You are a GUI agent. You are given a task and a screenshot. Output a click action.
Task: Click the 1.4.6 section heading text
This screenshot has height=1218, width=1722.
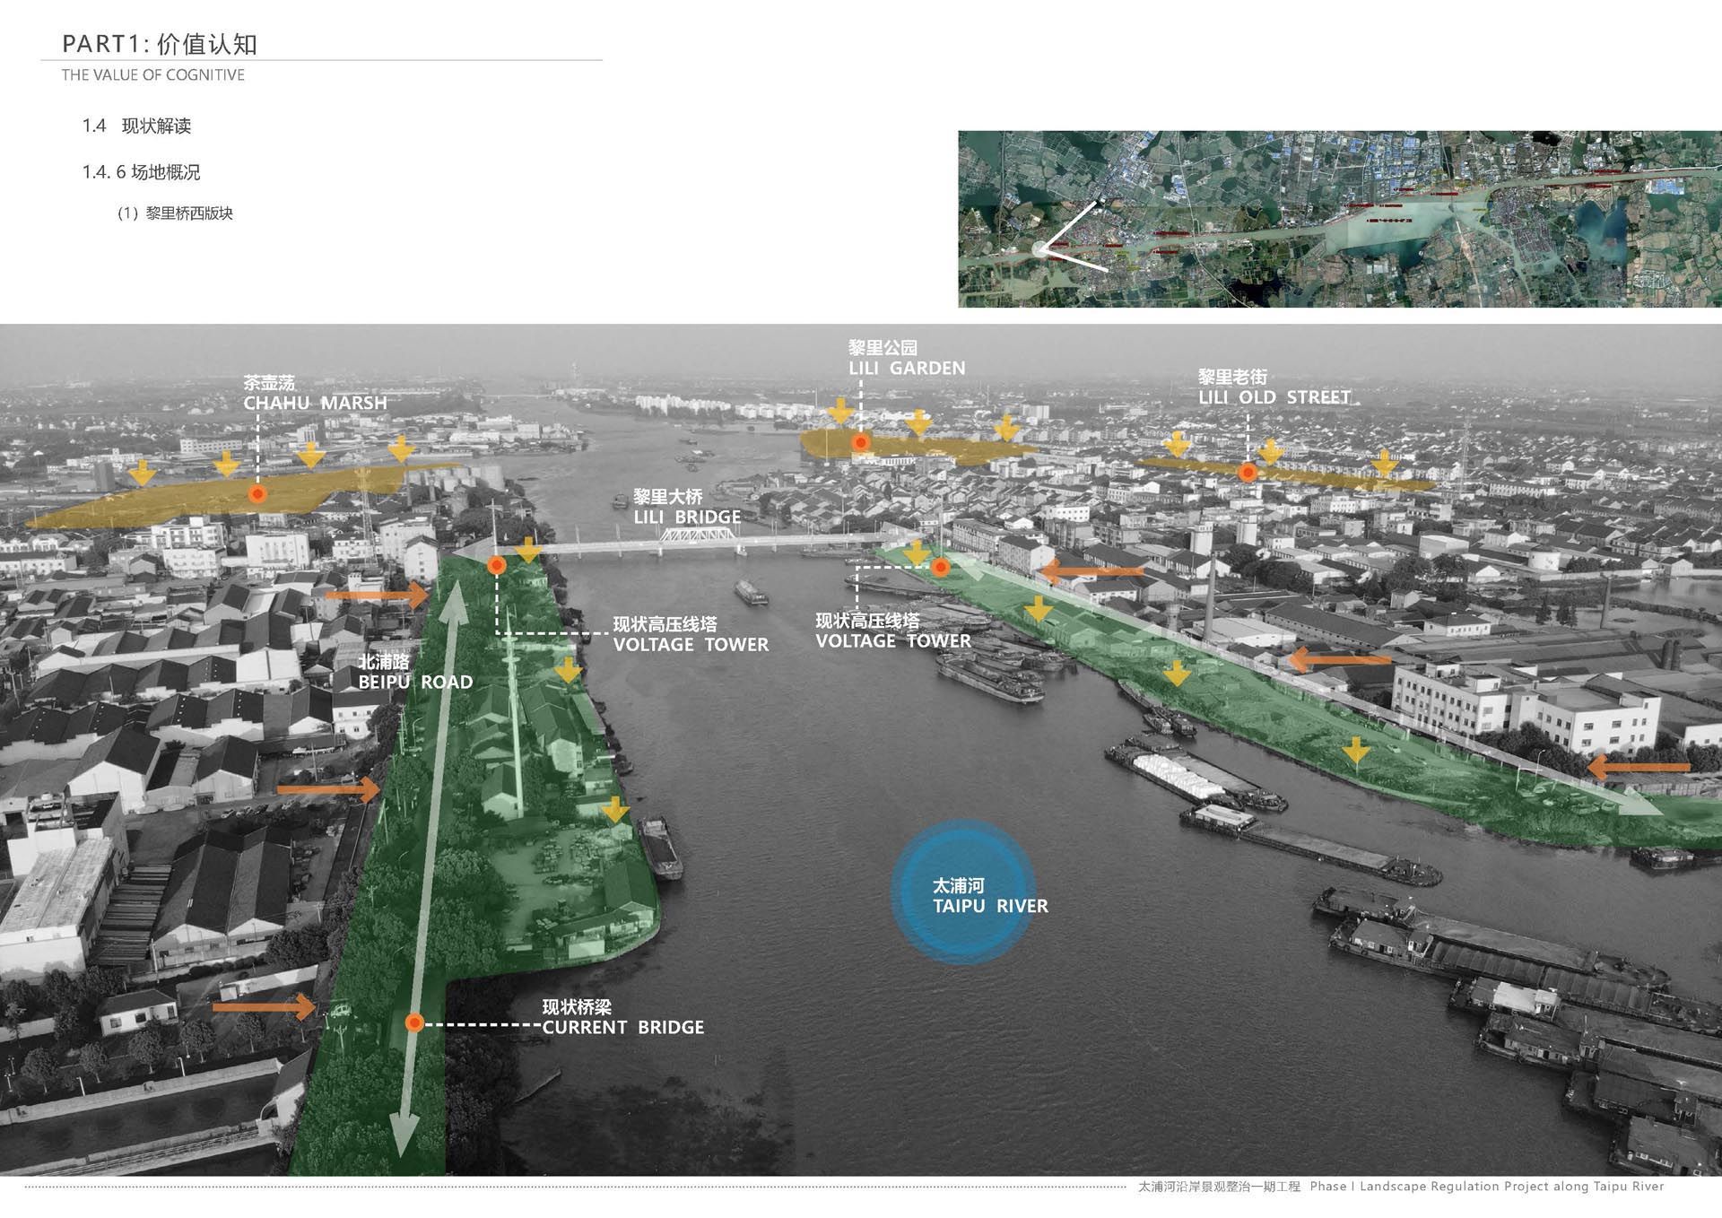[141, 172]
